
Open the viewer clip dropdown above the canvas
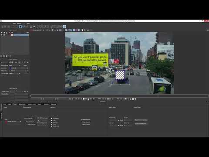pos(38,30)
